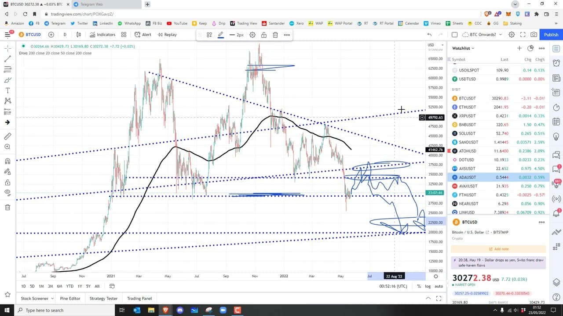This screenshot has height=316, width=563.
Task: Select ETHUSDT in the watchlist
Action: (x=498, y=107)
